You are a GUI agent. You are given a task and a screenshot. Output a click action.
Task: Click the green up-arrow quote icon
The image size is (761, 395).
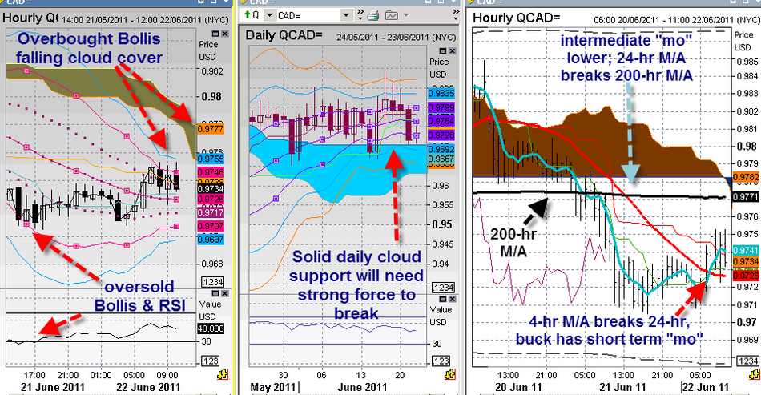pos(245,15)
